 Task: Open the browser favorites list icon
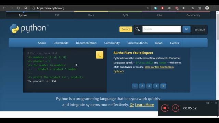coord(193,8)
